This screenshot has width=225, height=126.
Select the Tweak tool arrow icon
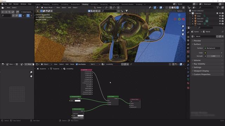coord(38,11)
